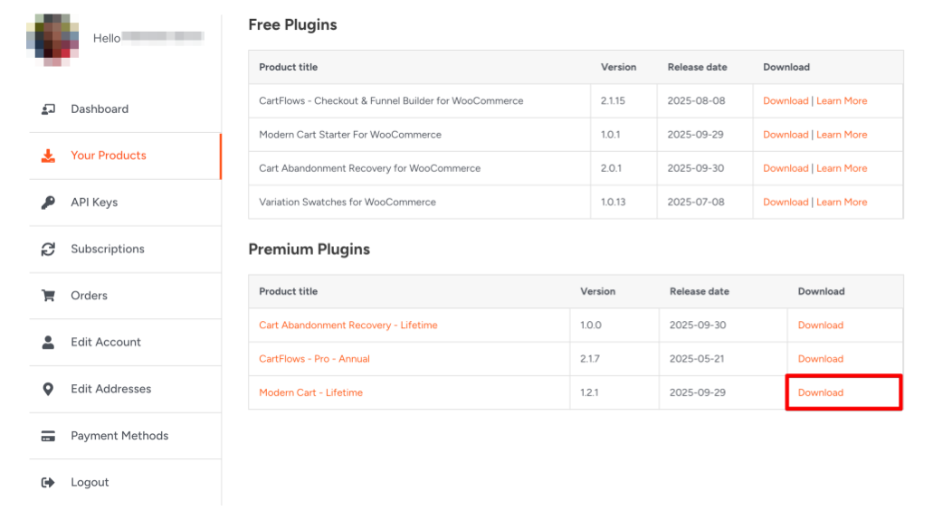Screen dimensions: 933x529
Task: Click Learn More for Modern Cart Starter
Action: (842, 135)
